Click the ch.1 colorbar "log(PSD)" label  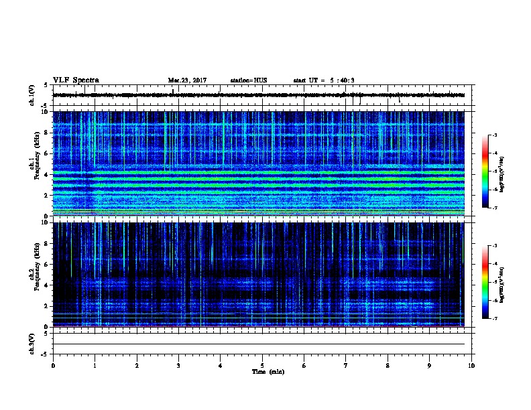(x=502, y=174)
